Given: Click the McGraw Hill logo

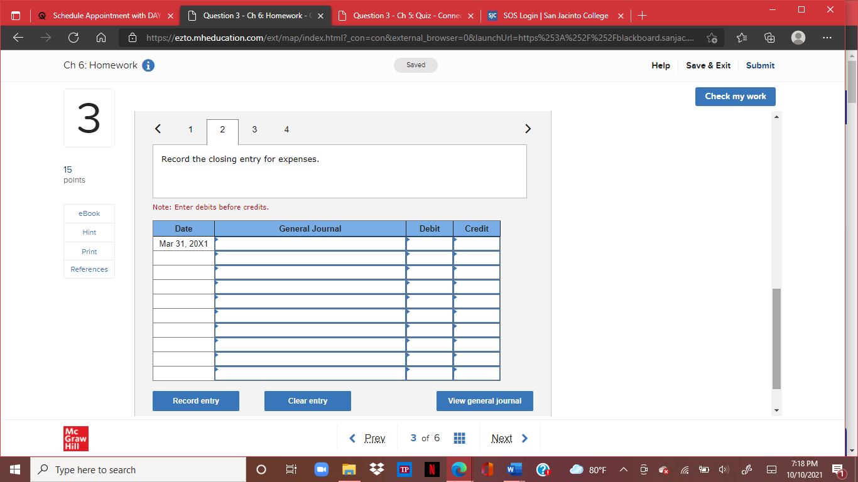Looking at the screenshot, I should coord(75,437).
